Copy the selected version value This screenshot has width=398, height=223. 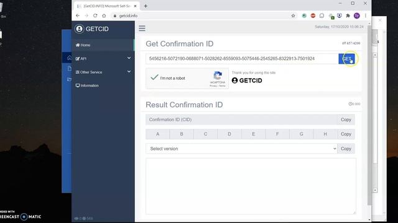[346, 149]
